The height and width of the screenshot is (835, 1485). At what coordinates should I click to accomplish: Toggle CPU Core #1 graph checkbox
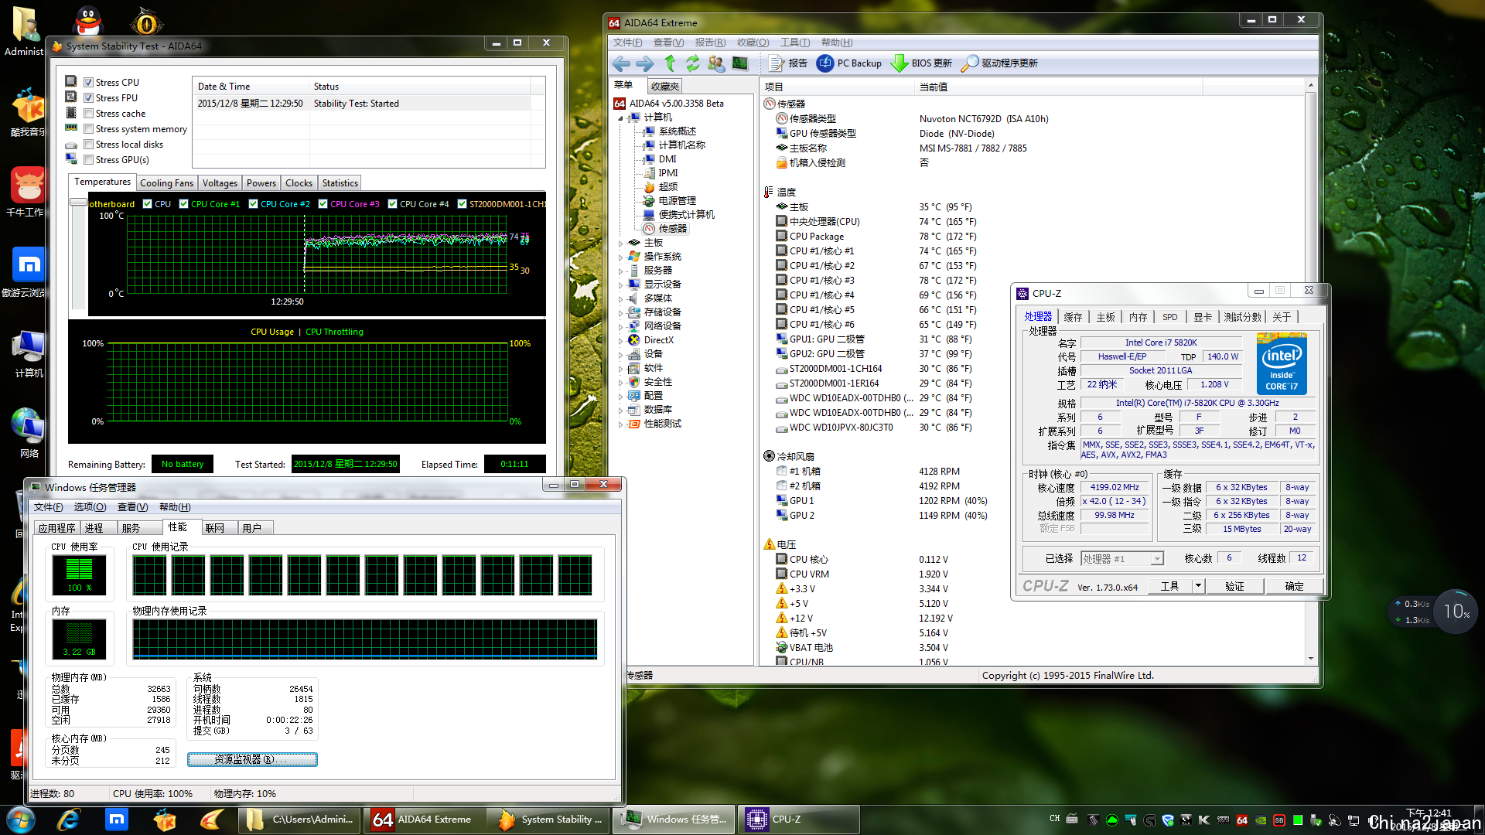(183, 204)
